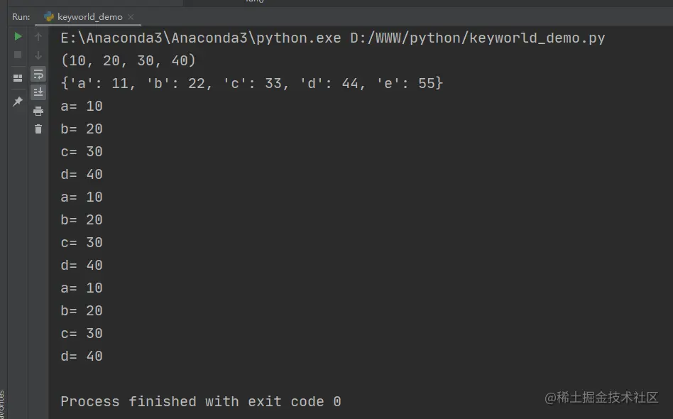
Task: Pin the run tab with the pin icon
Action: [x=18, y=102]
